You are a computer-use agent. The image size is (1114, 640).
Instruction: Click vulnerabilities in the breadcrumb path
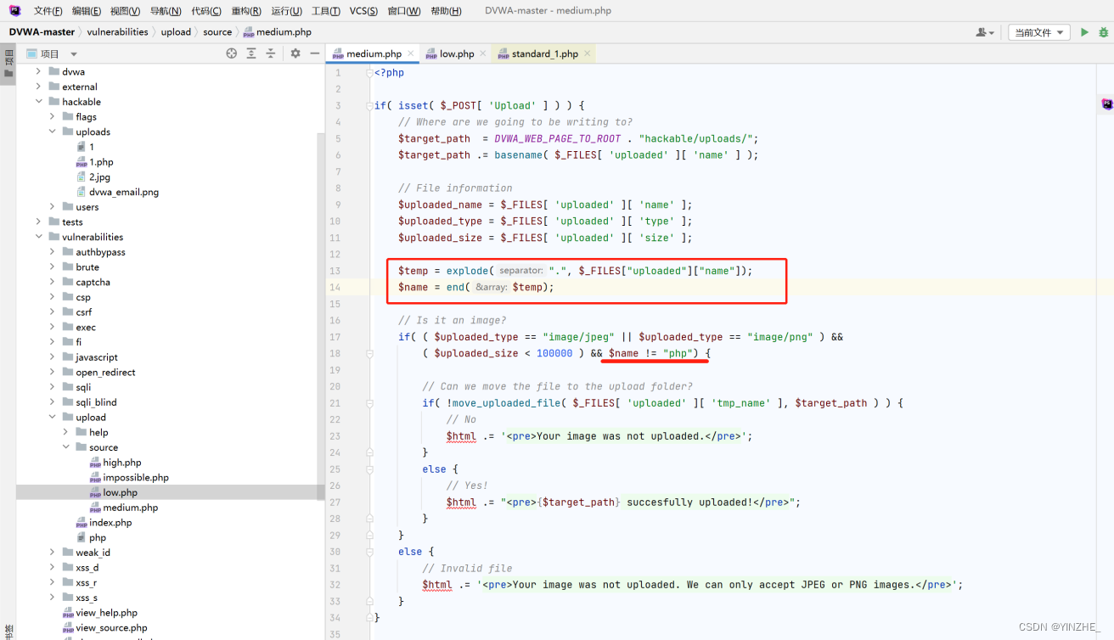point(117,32)
